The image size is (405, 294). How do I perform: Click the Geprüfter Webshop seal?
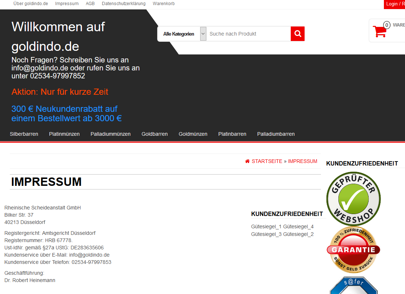[x=353, y=199]
